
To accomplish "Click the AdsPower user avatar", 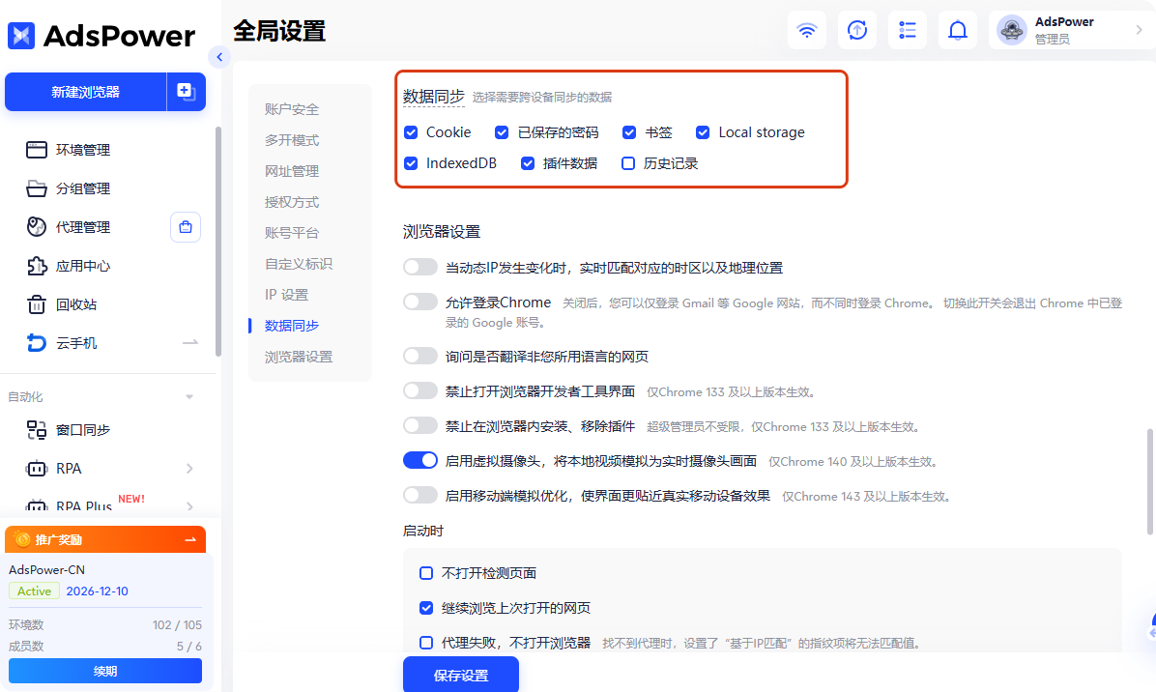I will click(1011, 30).
